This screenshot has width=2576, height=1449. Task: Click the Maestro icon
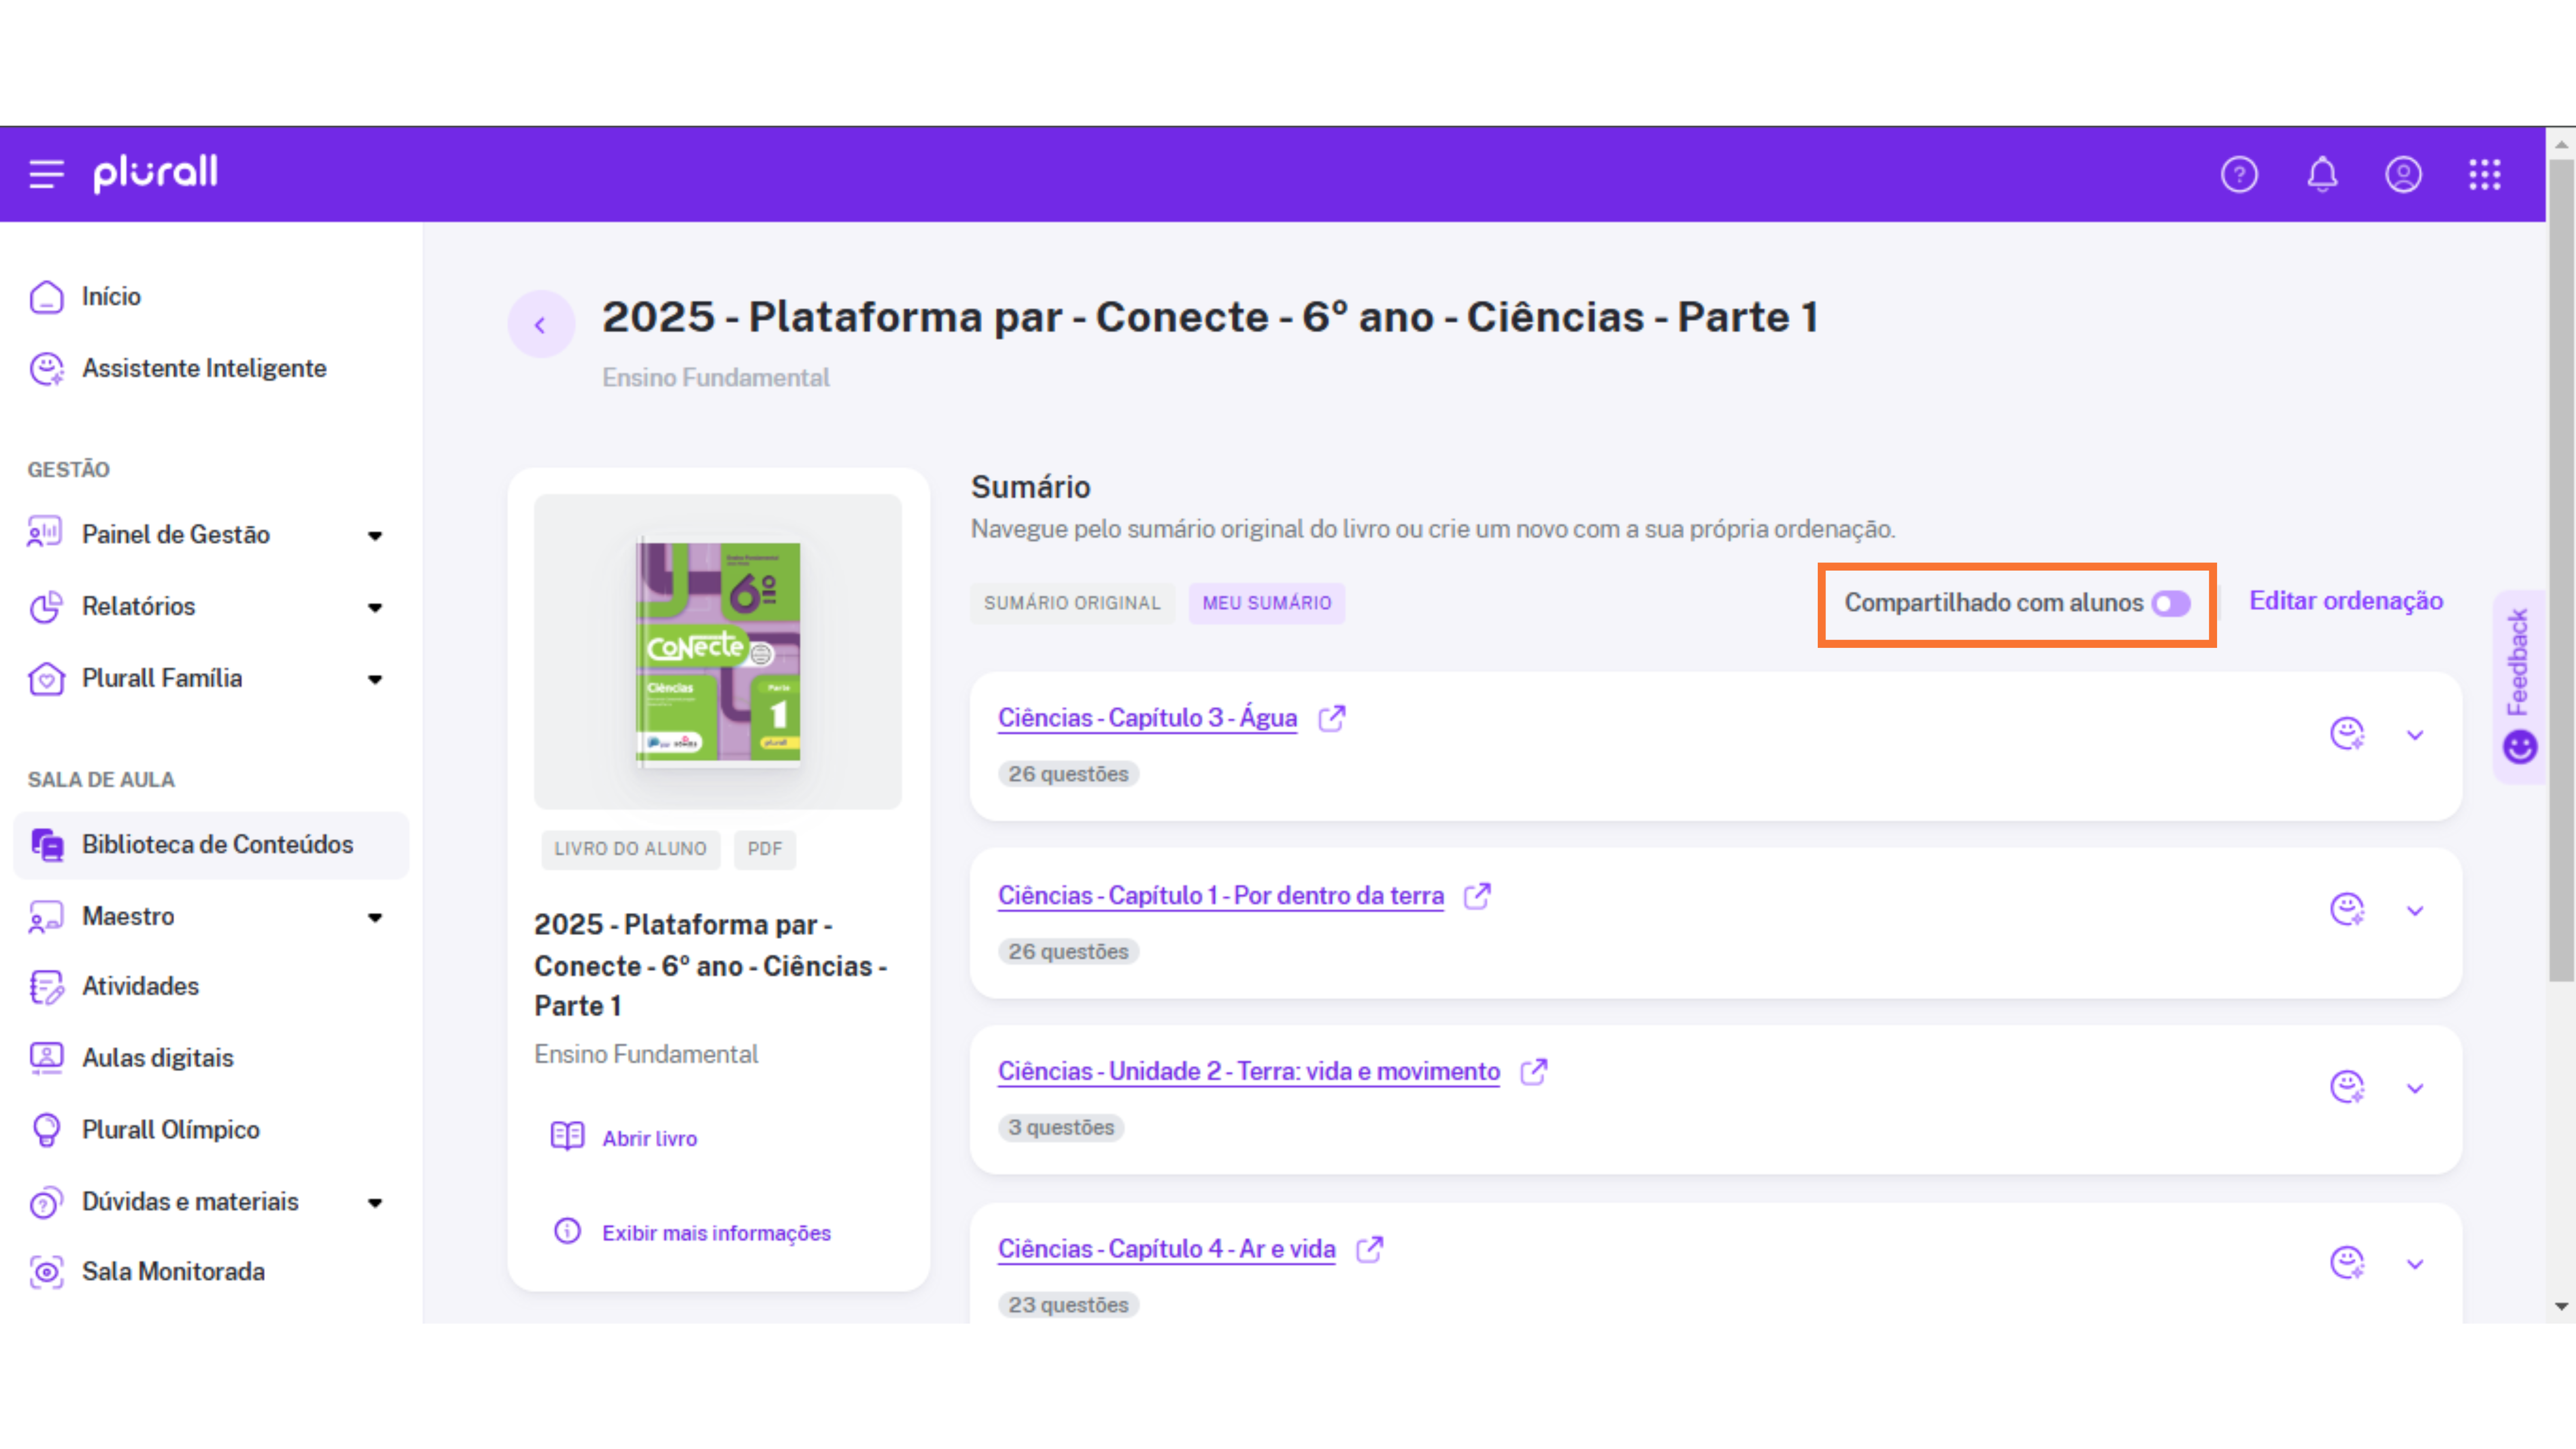pyautogui.click(x=46, y=916)
